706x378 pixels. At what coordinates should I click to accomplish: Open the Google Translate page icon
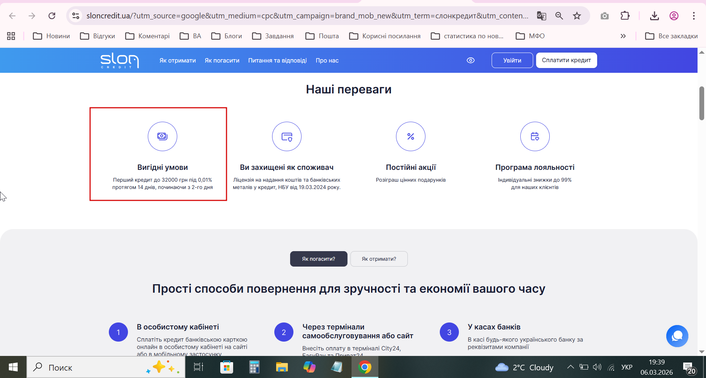[x=541, y=16]
